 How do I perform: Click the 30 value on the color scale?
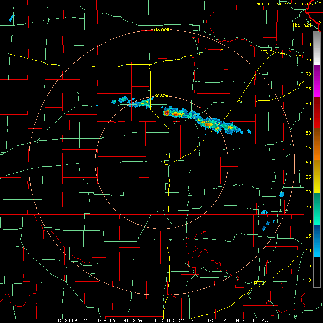pos(308,192)
